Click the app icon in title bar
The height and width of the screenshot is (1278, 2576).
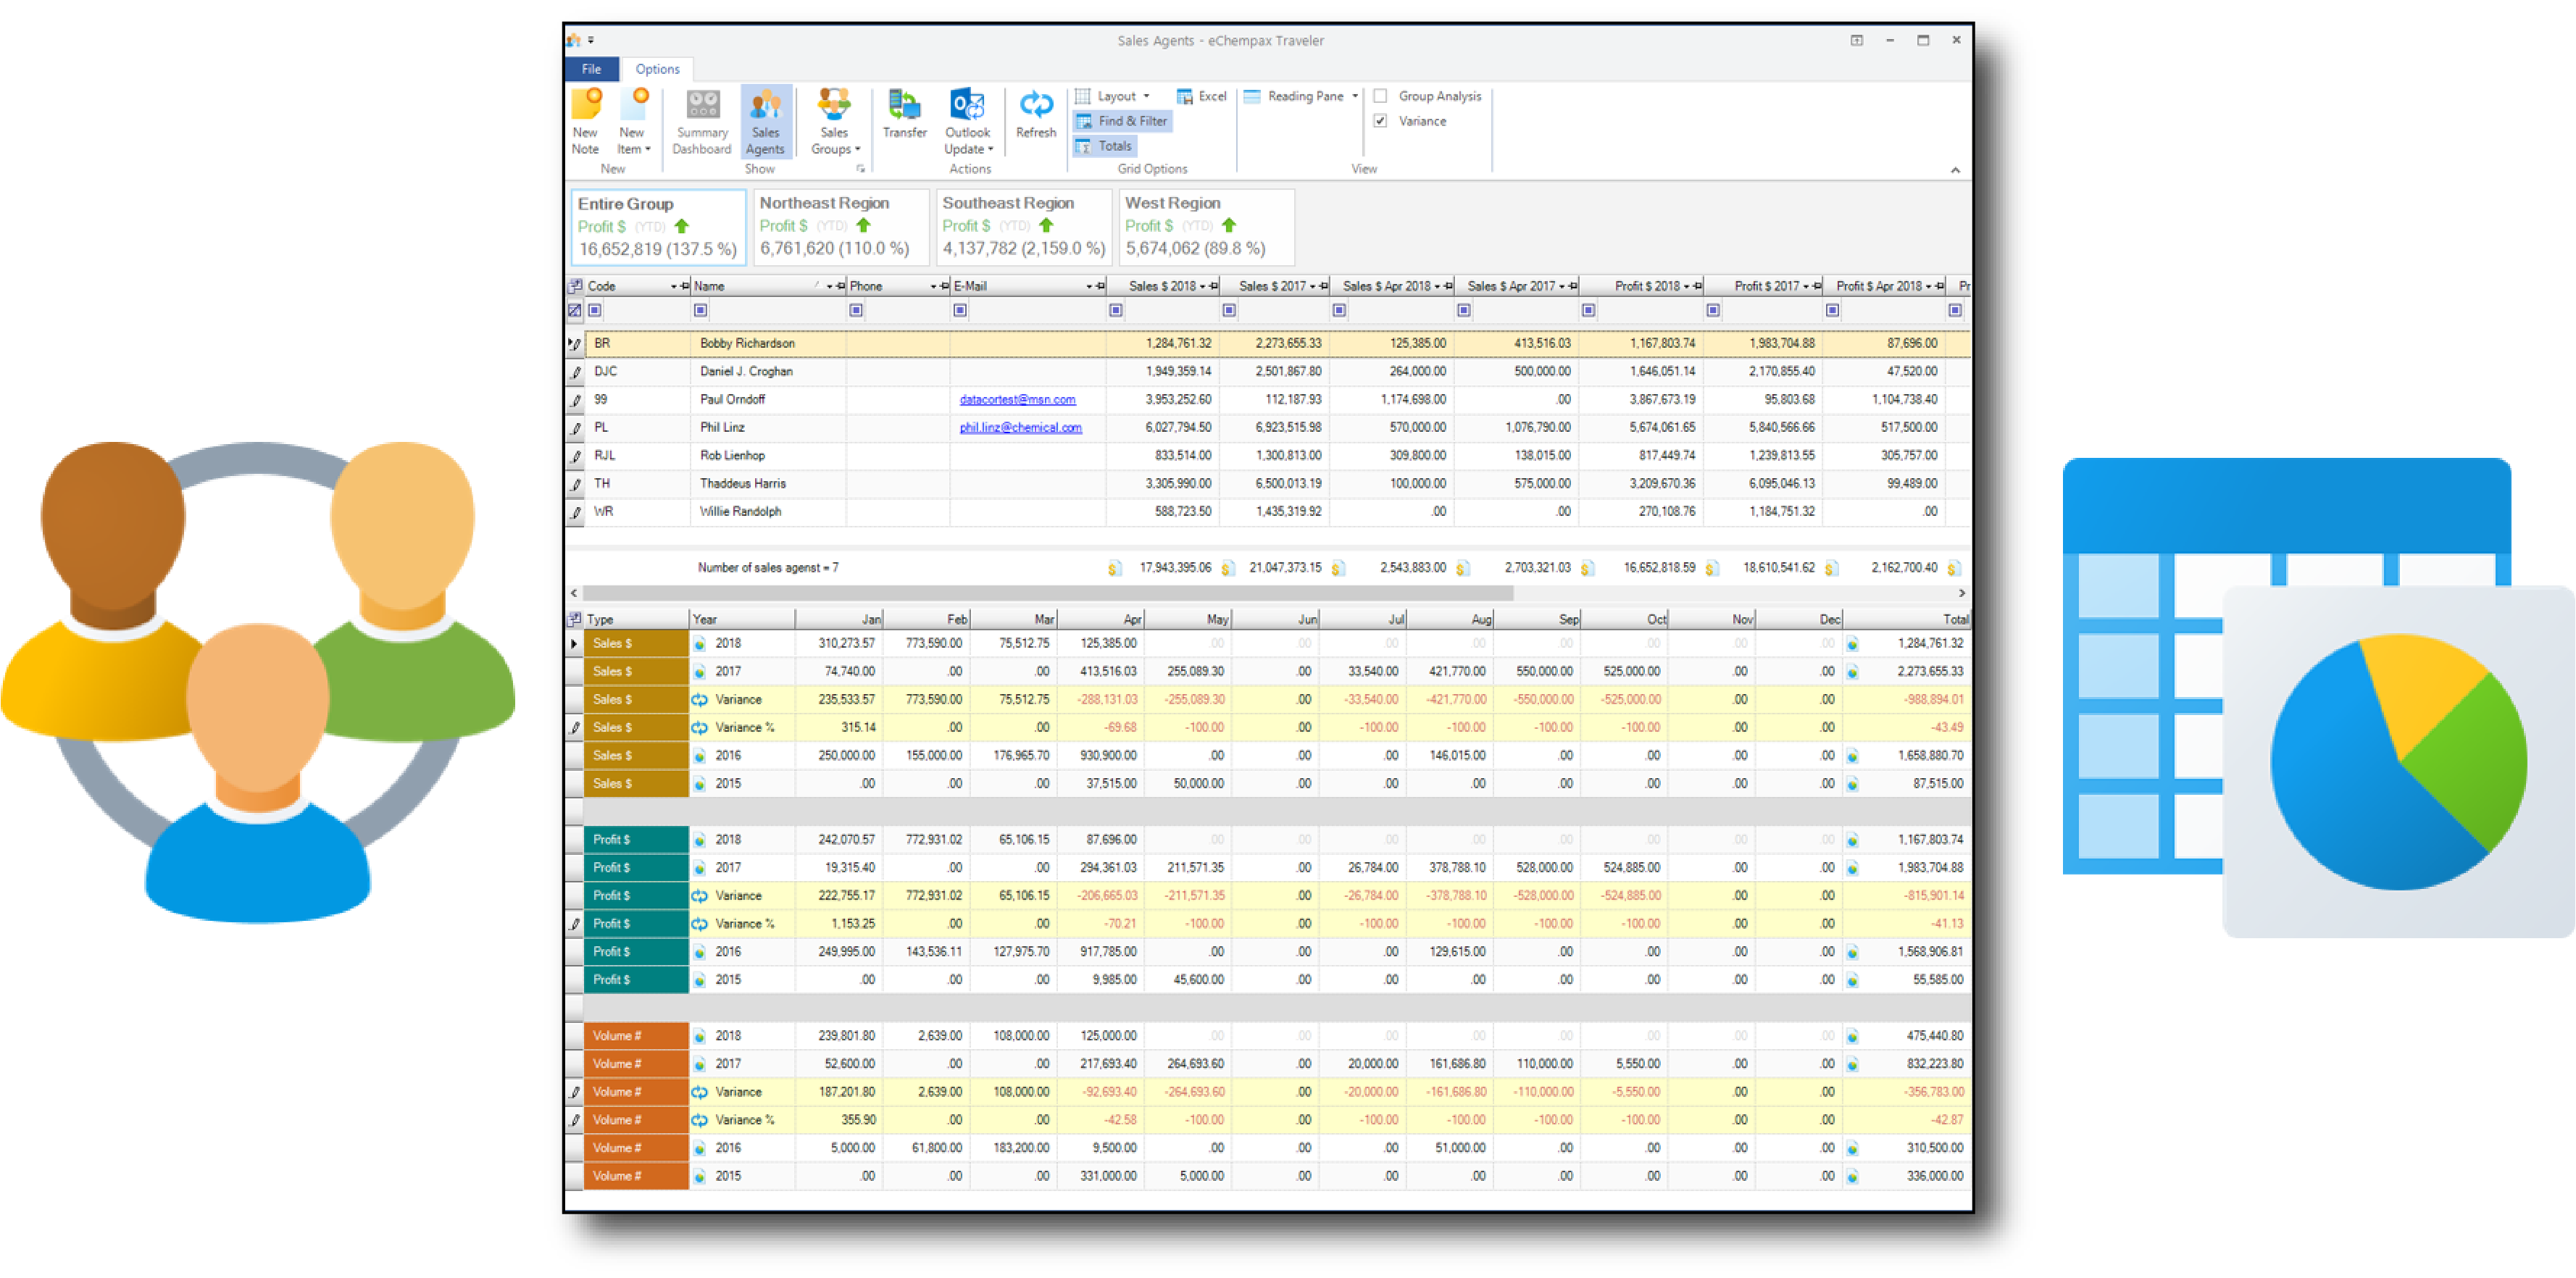coord(574,41)
